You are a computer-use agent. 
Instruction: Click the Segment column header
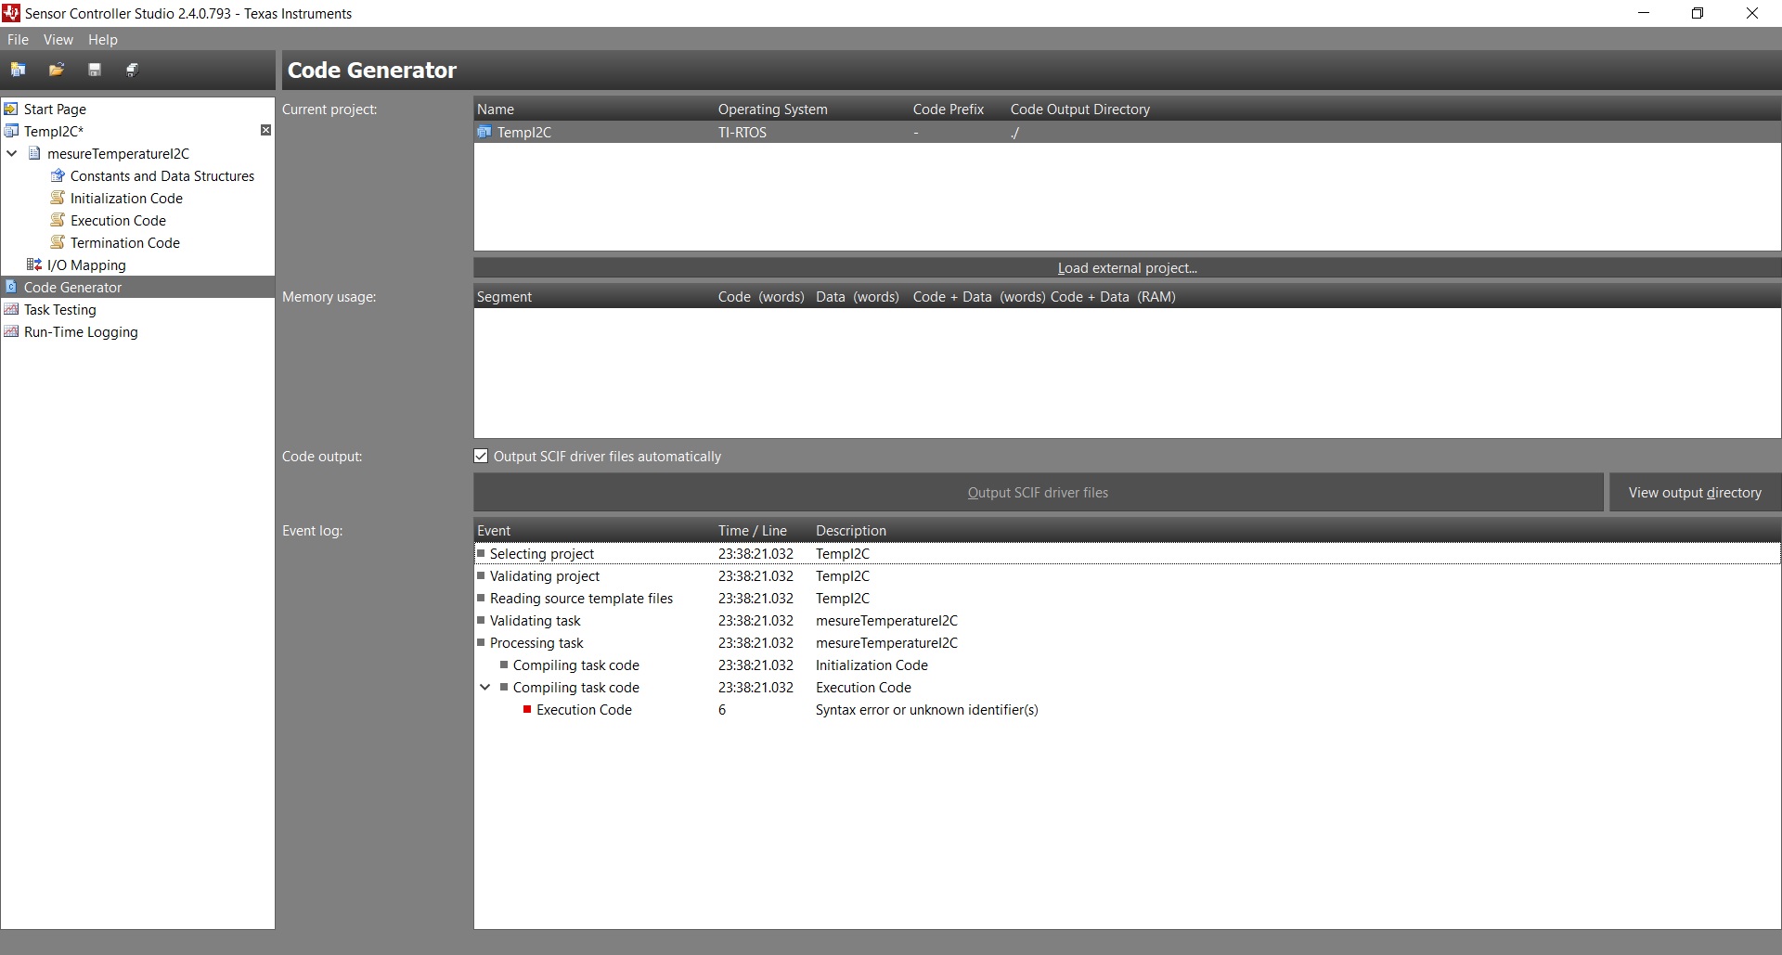504,296
